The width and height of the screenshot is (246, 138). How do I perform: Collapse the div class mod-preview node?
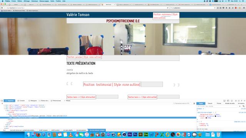click(7, 114)
